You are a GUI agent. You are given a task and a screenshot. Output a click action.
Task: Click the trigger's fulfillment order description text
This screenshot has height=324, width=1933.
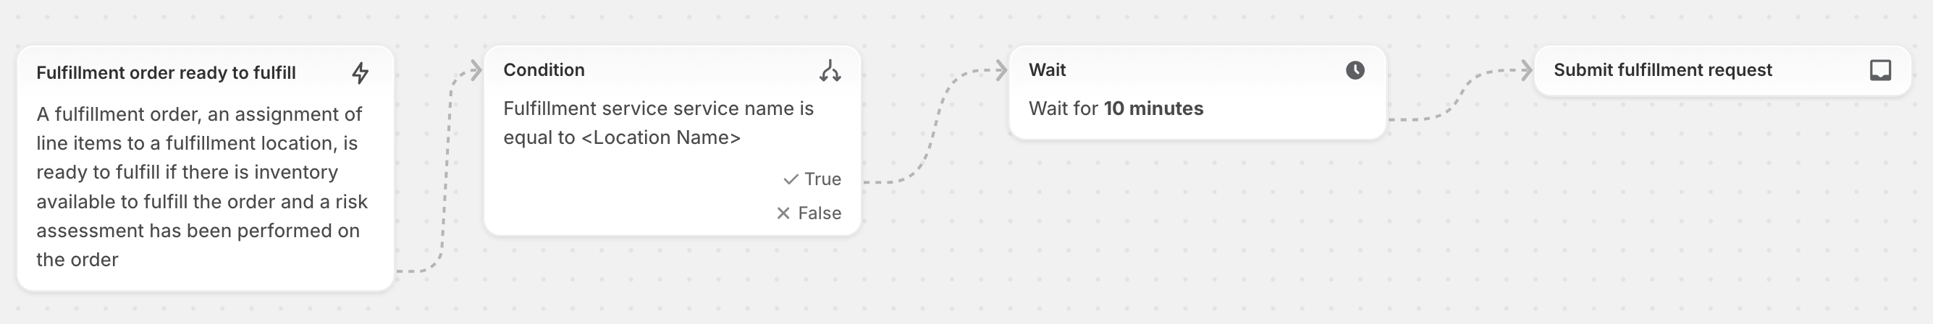click(x=202, y=187)
